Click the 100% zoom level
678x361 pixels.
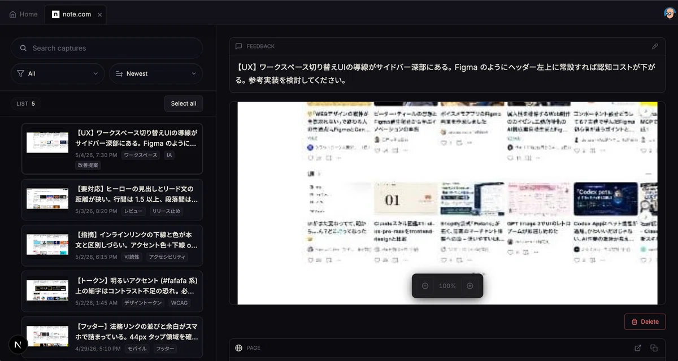click(x=447, y=286)
